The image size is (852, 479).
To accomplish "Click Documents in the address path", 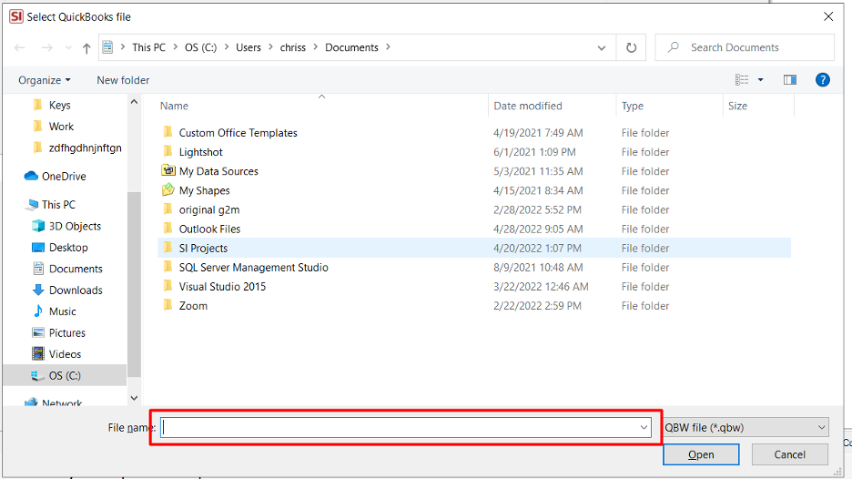I will pos(351,47).
